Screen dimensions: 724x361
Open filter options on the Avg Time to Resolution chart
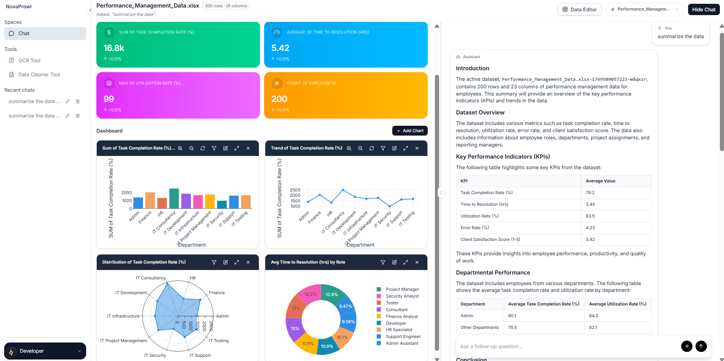383,262
